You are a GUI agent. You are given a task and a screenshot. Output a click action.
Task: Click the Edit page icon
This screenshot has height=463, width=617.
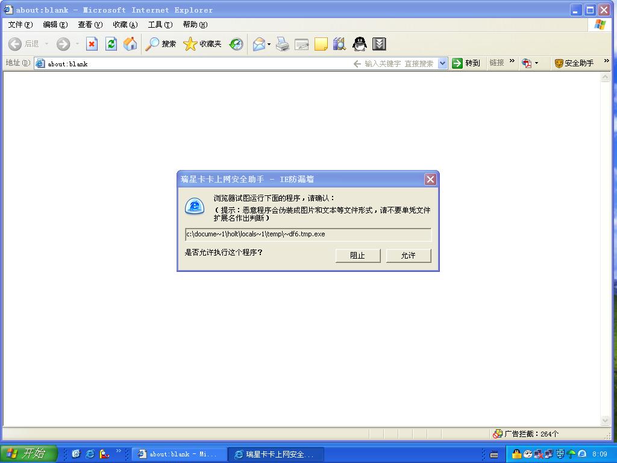tap(301, 43)
